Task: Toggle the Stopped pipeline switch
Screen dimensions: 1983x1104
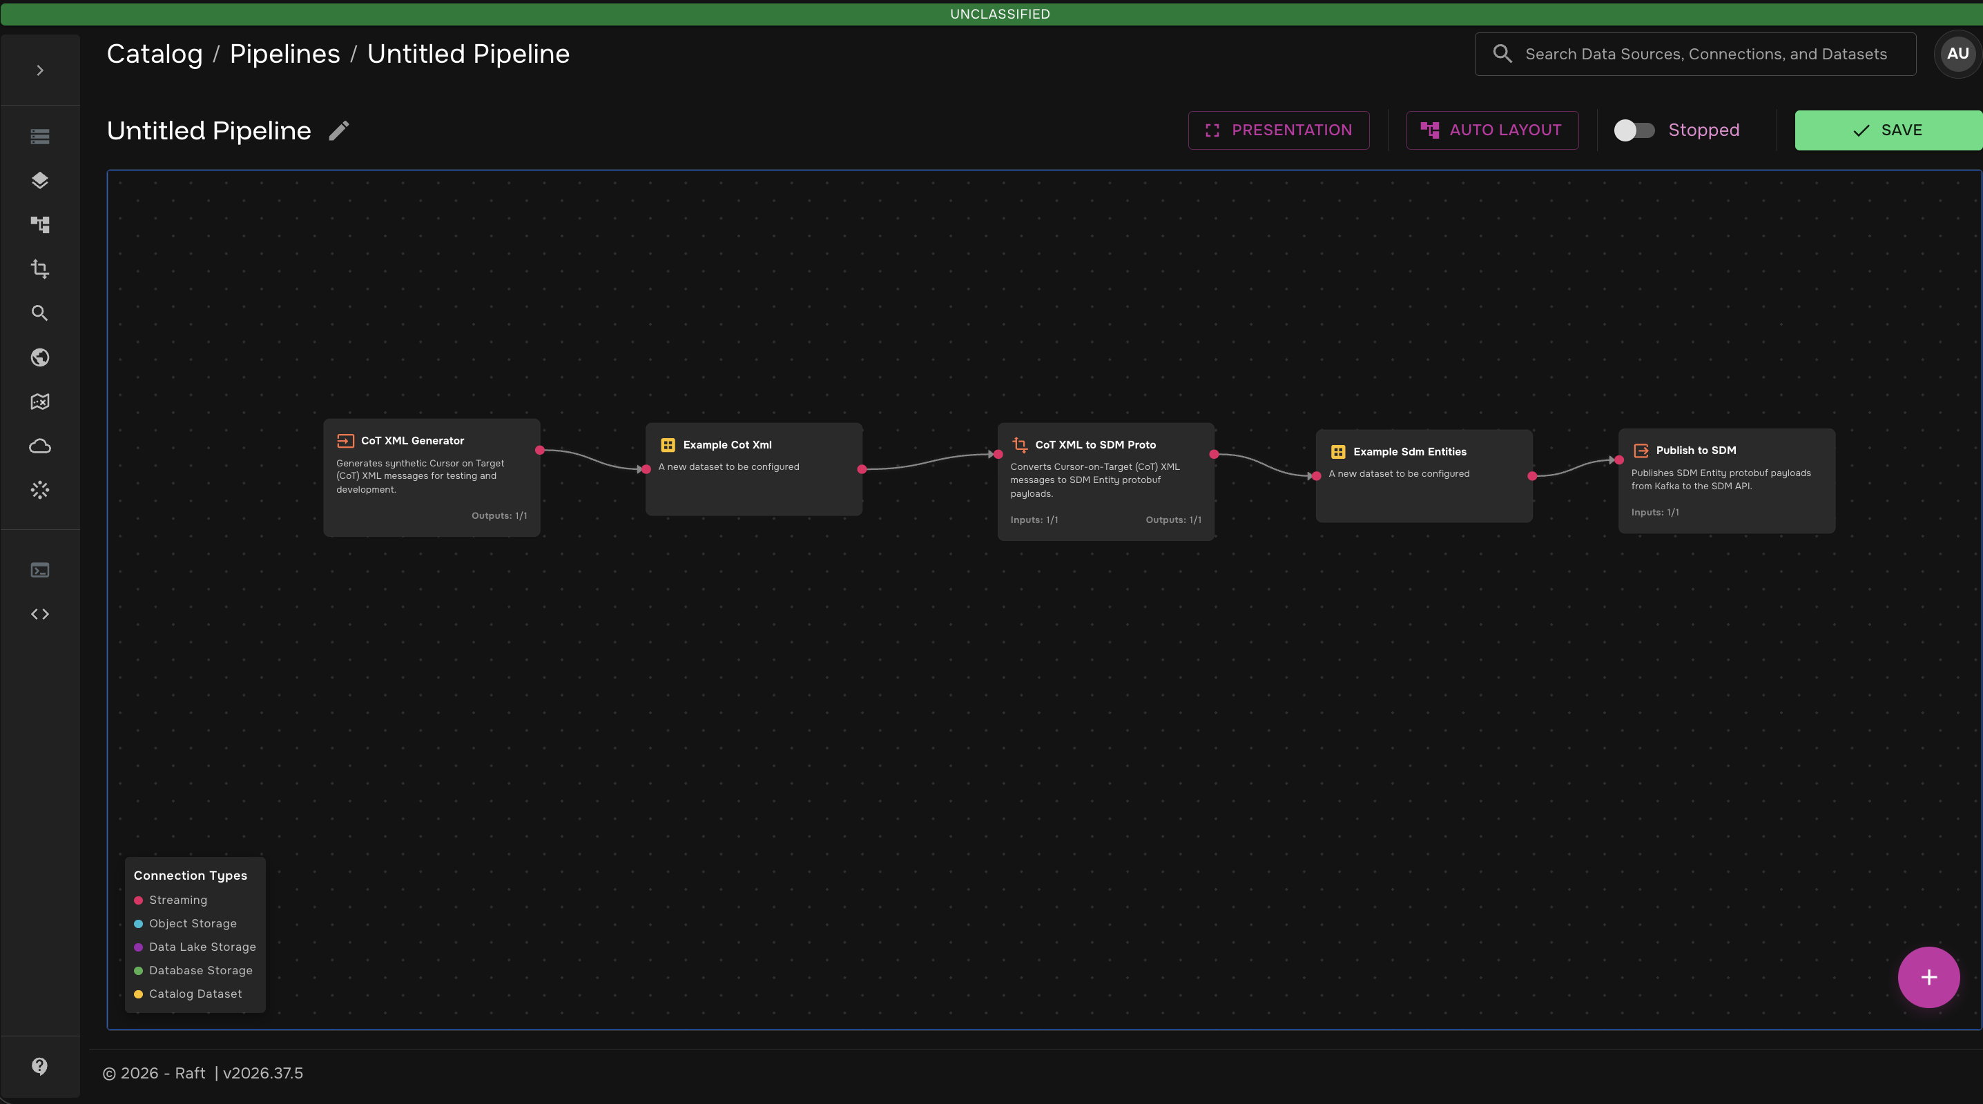Action: coord(1634,130)
